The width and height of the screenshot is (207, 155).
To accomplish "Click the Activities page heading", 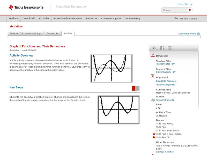I will click(16, 26).
